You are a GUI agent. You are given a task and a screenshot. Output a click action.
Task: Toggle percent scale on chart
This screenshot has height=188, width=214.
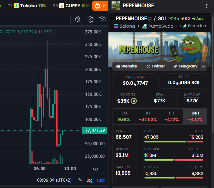(80, 180)
